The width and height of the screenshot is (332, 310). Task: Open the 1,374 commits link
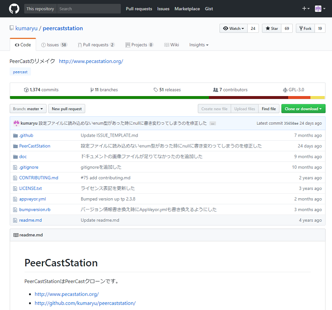coord(41,90)
